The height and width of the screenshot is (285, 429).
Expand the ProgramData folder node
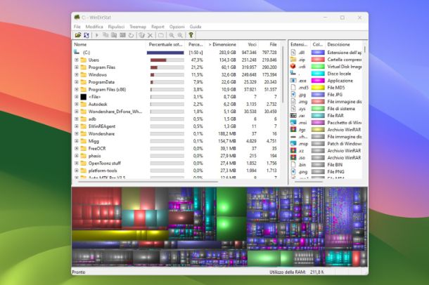tap(77, 82)
